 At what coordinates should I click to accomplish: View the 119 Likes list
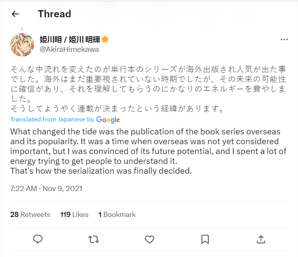point(74,215)
